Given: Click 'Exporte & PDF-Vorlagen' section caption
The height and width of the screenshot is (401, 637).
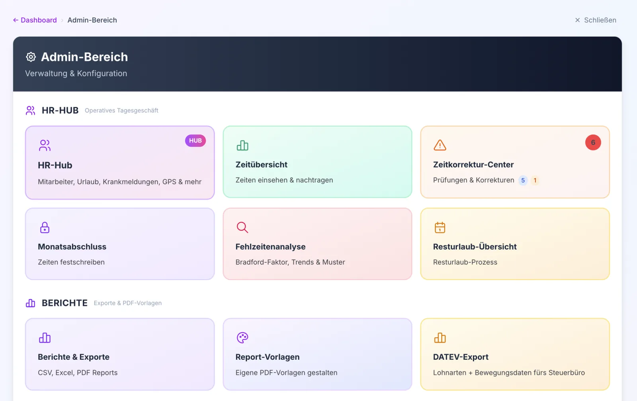Looking at the screenshot, I should tap(128, 303).
